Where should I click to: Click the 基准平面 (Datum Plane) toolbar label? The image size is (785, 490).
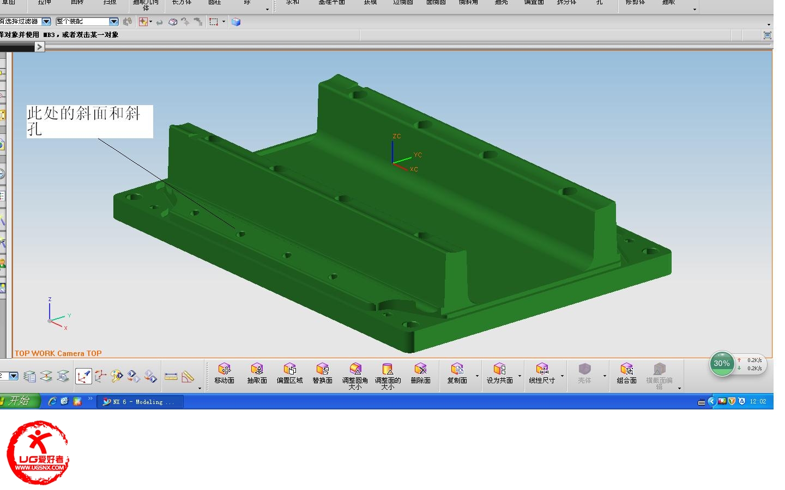331,3
